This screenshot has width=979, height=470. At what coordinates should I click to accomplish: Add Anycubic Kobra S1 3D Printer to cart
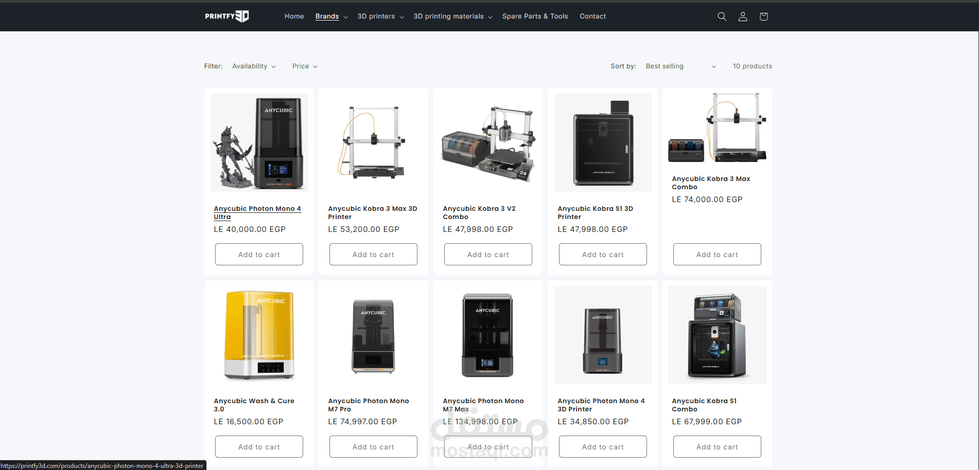pos(603,255)
